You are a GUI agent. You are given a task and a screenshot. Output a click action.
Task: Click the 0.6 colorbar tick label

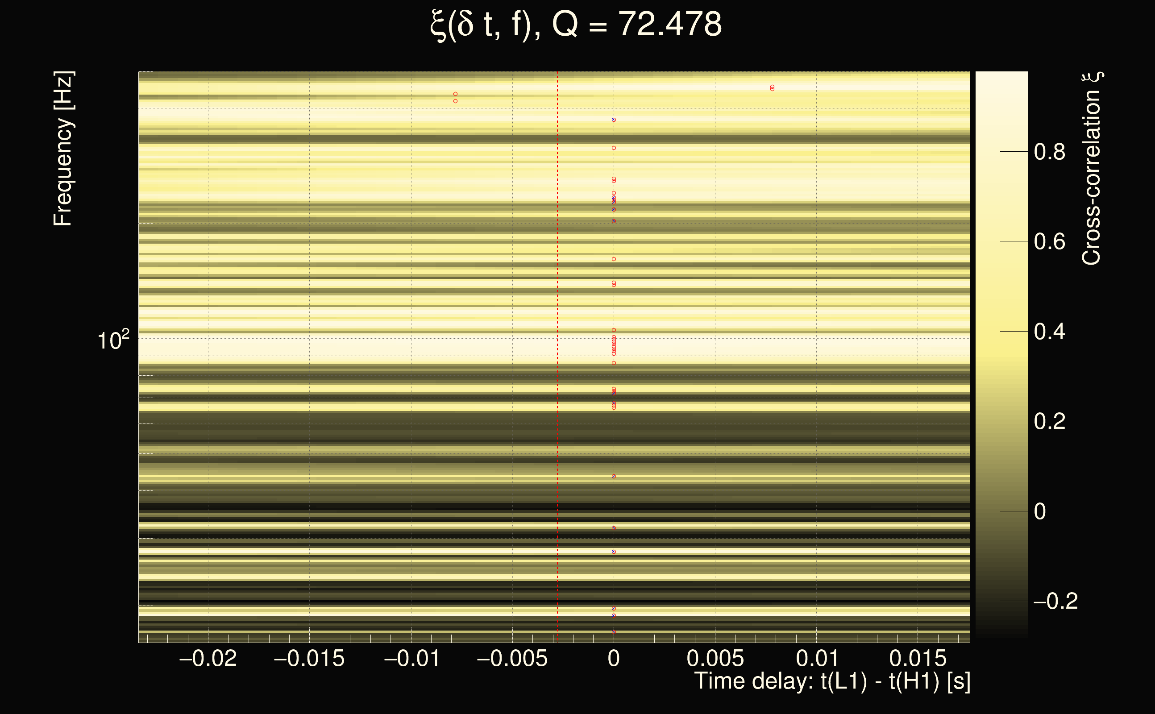(x=1049, y=242)
